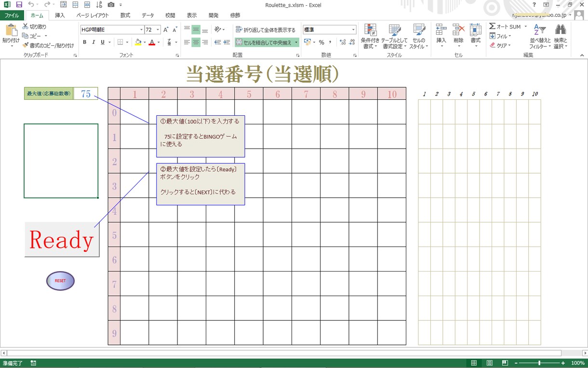This screenshot has height=368, width=588.
Task: Click the oval RESET button
Action: pyautogui.click(x=60, y=281)
